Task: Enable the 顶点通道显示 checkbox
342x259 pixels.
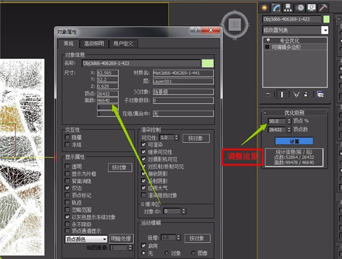Action: 67,231
